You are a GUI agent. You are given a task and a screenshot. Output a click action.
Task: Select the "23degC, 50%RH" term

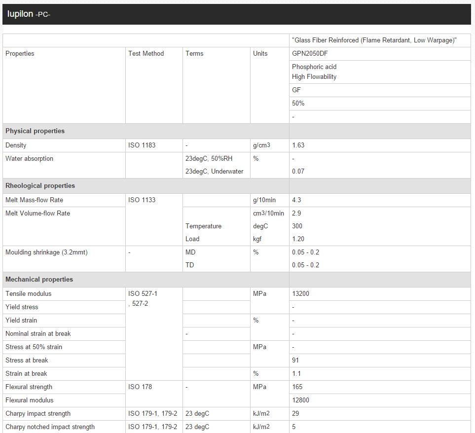[x=209, y=159]
